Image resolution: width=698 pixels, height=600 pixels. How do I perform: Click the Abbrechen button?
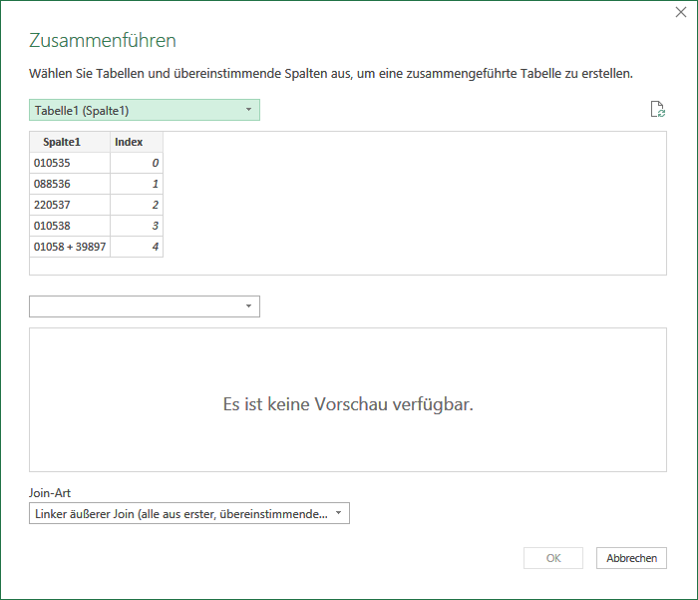[631, 558]
